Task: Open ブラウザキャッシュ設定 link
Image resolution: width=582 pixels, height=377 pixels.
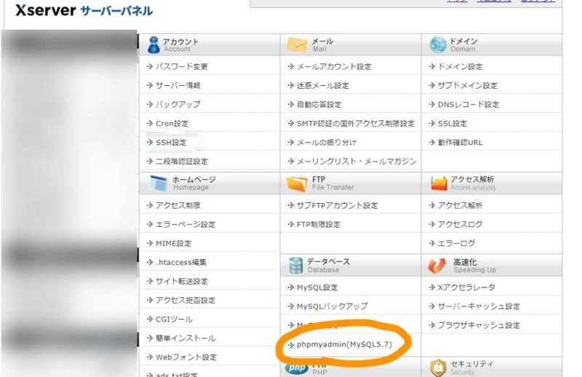Action: pos(479,325)
